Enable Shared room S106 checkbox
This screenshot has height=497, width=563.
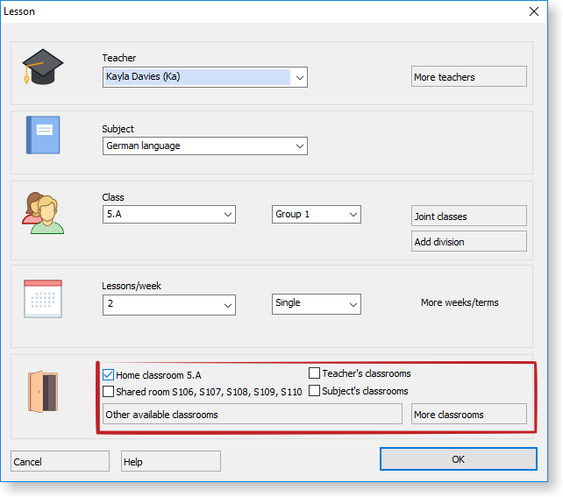click(x=109, y=392)
